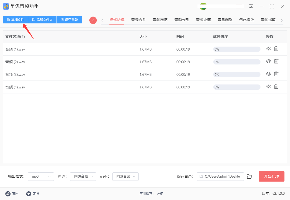Close the 星优音频助手 window
Image resolution: width=290 pixels, height=200 pixels.
[x=283, y=6]
